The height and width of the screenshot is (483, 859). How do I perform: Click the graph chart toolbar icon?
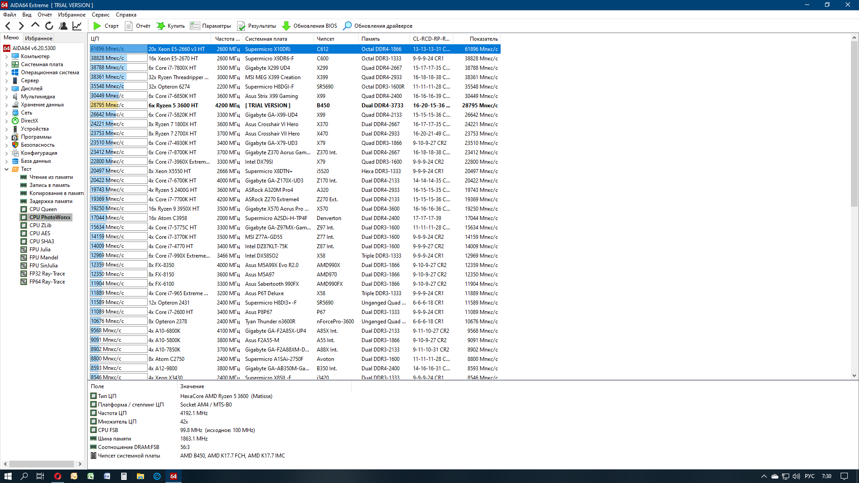77,26
